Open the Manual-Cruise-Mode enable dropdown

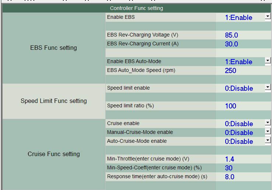268,132
